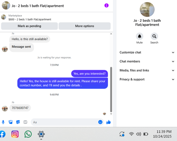Open large listing photo in side panel
The width and height of the screenshot is (177, 141).
147,10
